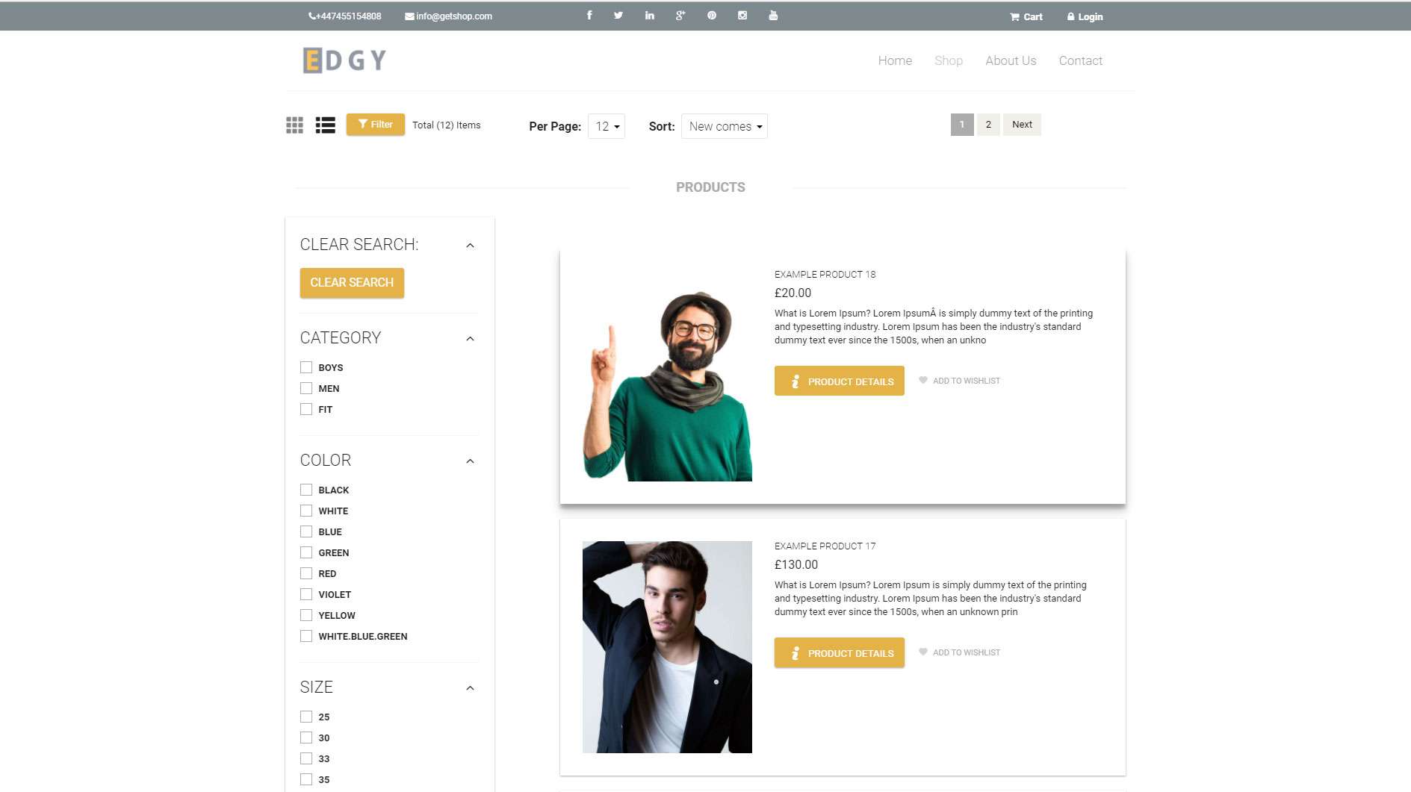Open the LinkedIn social link
The height and width of the screenshot is (792, 1411).
(649, 16)
